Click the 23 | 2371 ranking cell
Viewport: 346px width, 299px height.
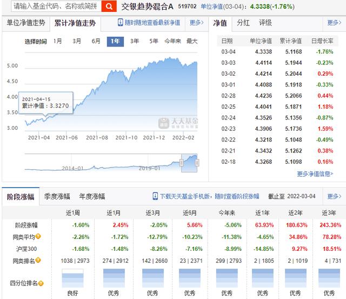coord(191,261)
